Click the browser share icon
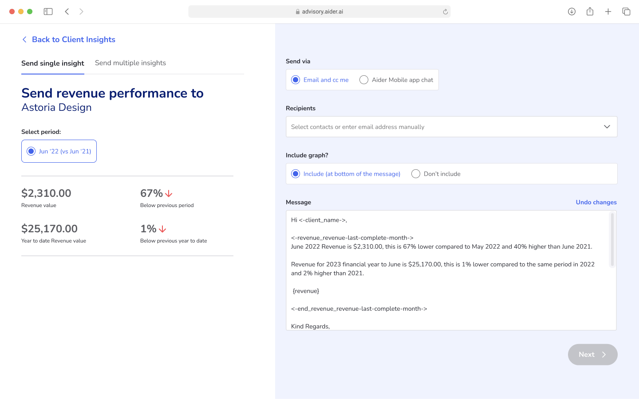The height and width of the screenshot is (399, 639). (590, 12)
